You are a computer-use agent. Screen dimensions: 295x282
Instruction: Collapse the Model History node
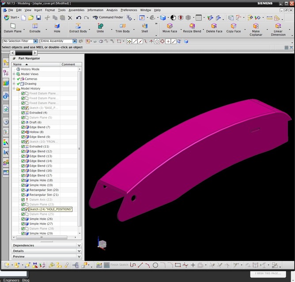[14, 89]
